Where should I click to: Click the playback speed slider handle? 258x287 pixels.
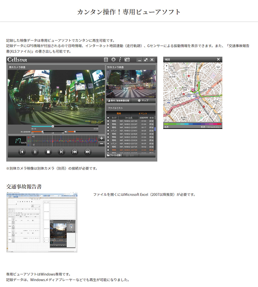click(43, 132)
